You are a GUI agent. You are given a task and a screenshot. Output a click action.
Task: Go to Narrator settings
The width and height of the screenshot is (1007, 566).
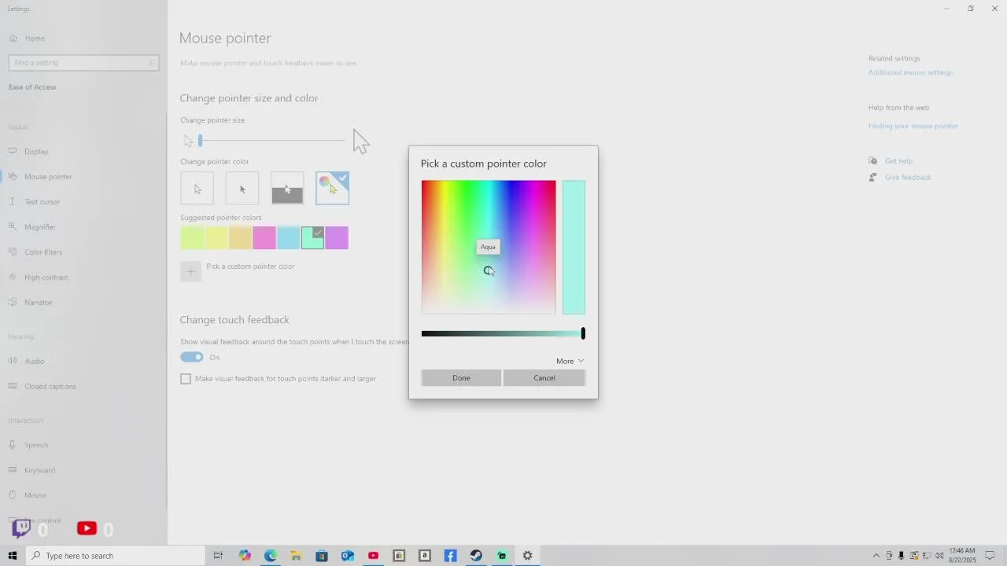tap(38, 302)
